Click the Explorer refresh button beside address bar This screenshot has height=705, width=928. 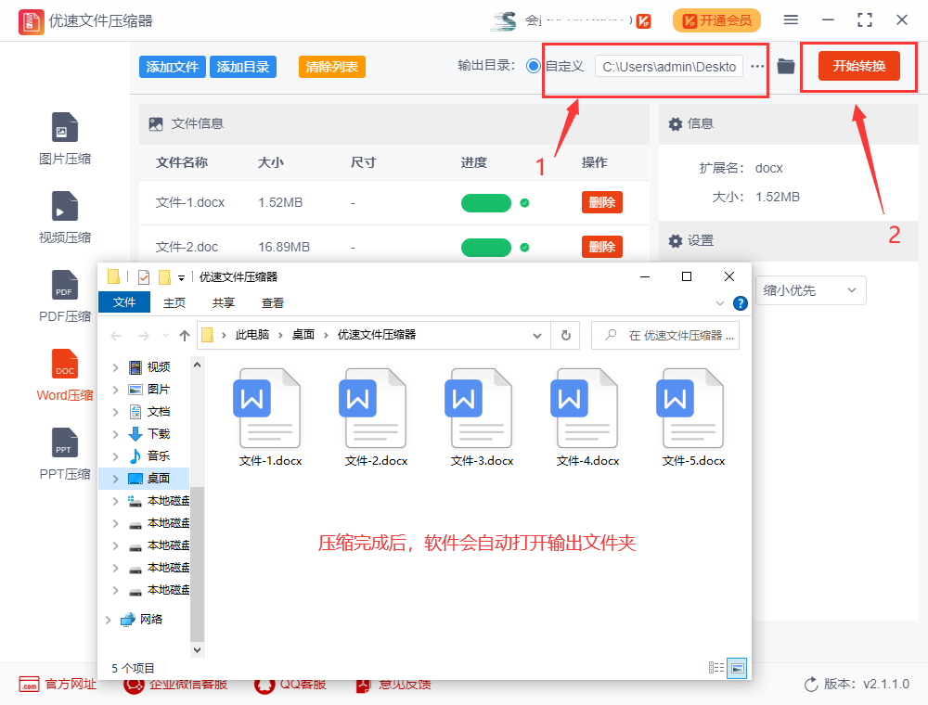pyautogui.click(x=566, y=336)
